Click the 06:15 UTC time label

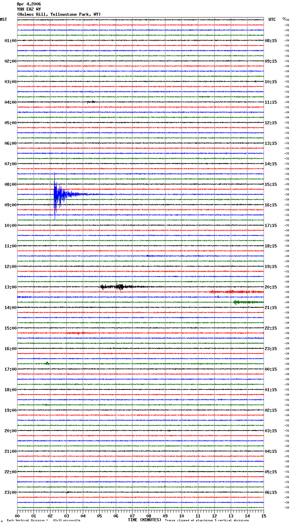271,492
